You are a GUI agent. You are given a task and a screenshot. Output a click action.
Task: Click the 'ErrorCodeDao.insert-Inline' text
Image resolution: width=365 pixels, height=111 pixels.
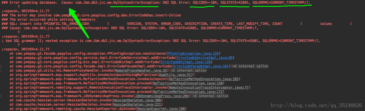pyautogui.click(x=155, y=15)
